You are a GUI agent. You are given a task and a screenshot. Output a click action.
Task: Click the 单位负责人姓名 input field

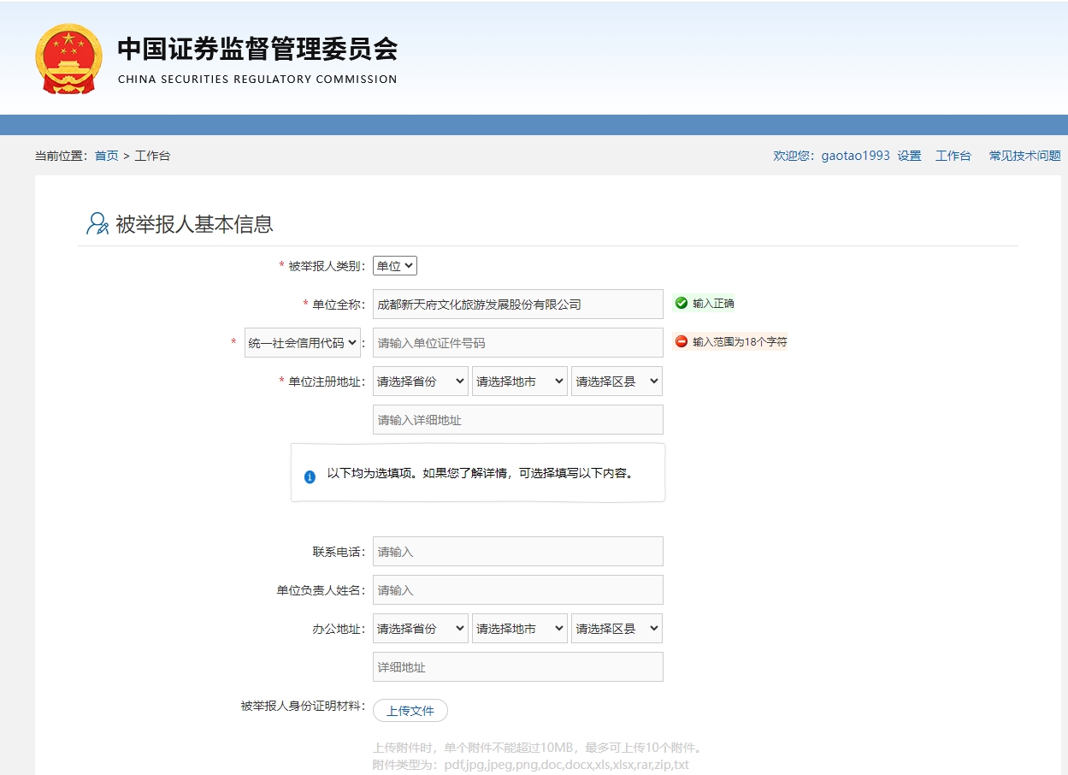click(518, 590)
